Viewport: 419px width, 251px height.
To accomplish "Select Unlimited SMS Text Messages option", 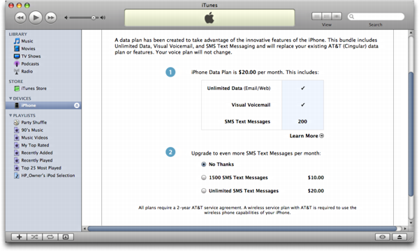I will (x=204, y=191).
